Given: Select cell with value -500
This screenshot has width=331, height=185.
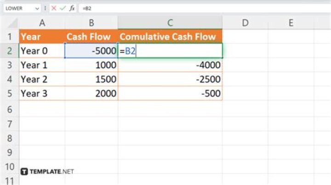Looking at the screenshot, I should point(170,93).
